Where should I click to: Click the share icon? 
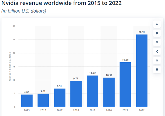pos(157,52)
